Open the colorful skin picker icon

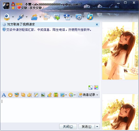point(96,87)
